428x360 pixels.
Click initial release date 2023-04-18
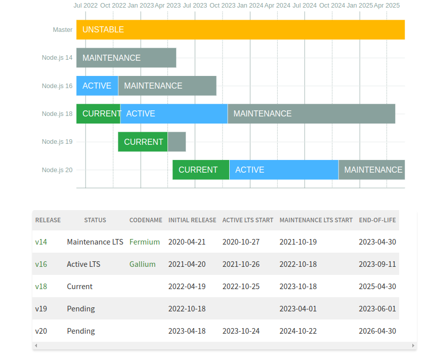point(187,331)
